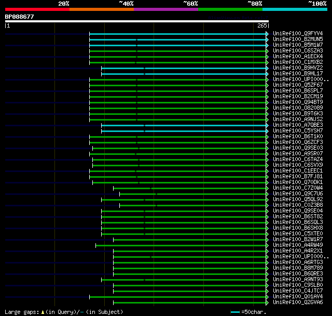Click the white BP088677 query bar
The height and width of the screenshot is (316, 332).
[137, 21]
